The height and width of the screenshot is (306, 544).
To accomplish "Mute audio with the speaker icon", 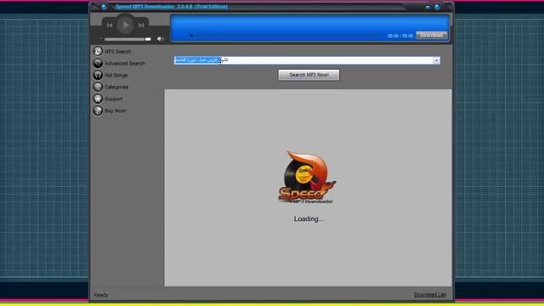I will click(161, 39).
